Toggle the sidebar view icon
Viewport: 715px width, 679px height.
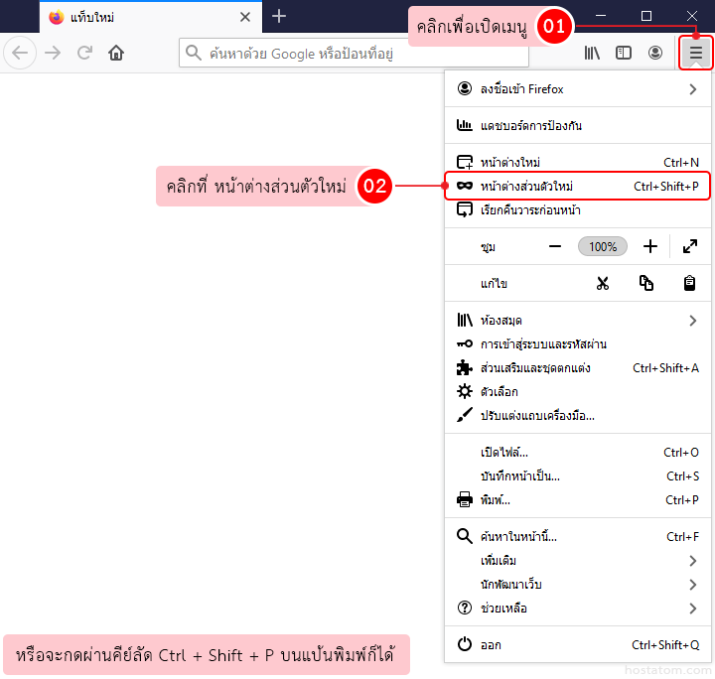[624, 53]
